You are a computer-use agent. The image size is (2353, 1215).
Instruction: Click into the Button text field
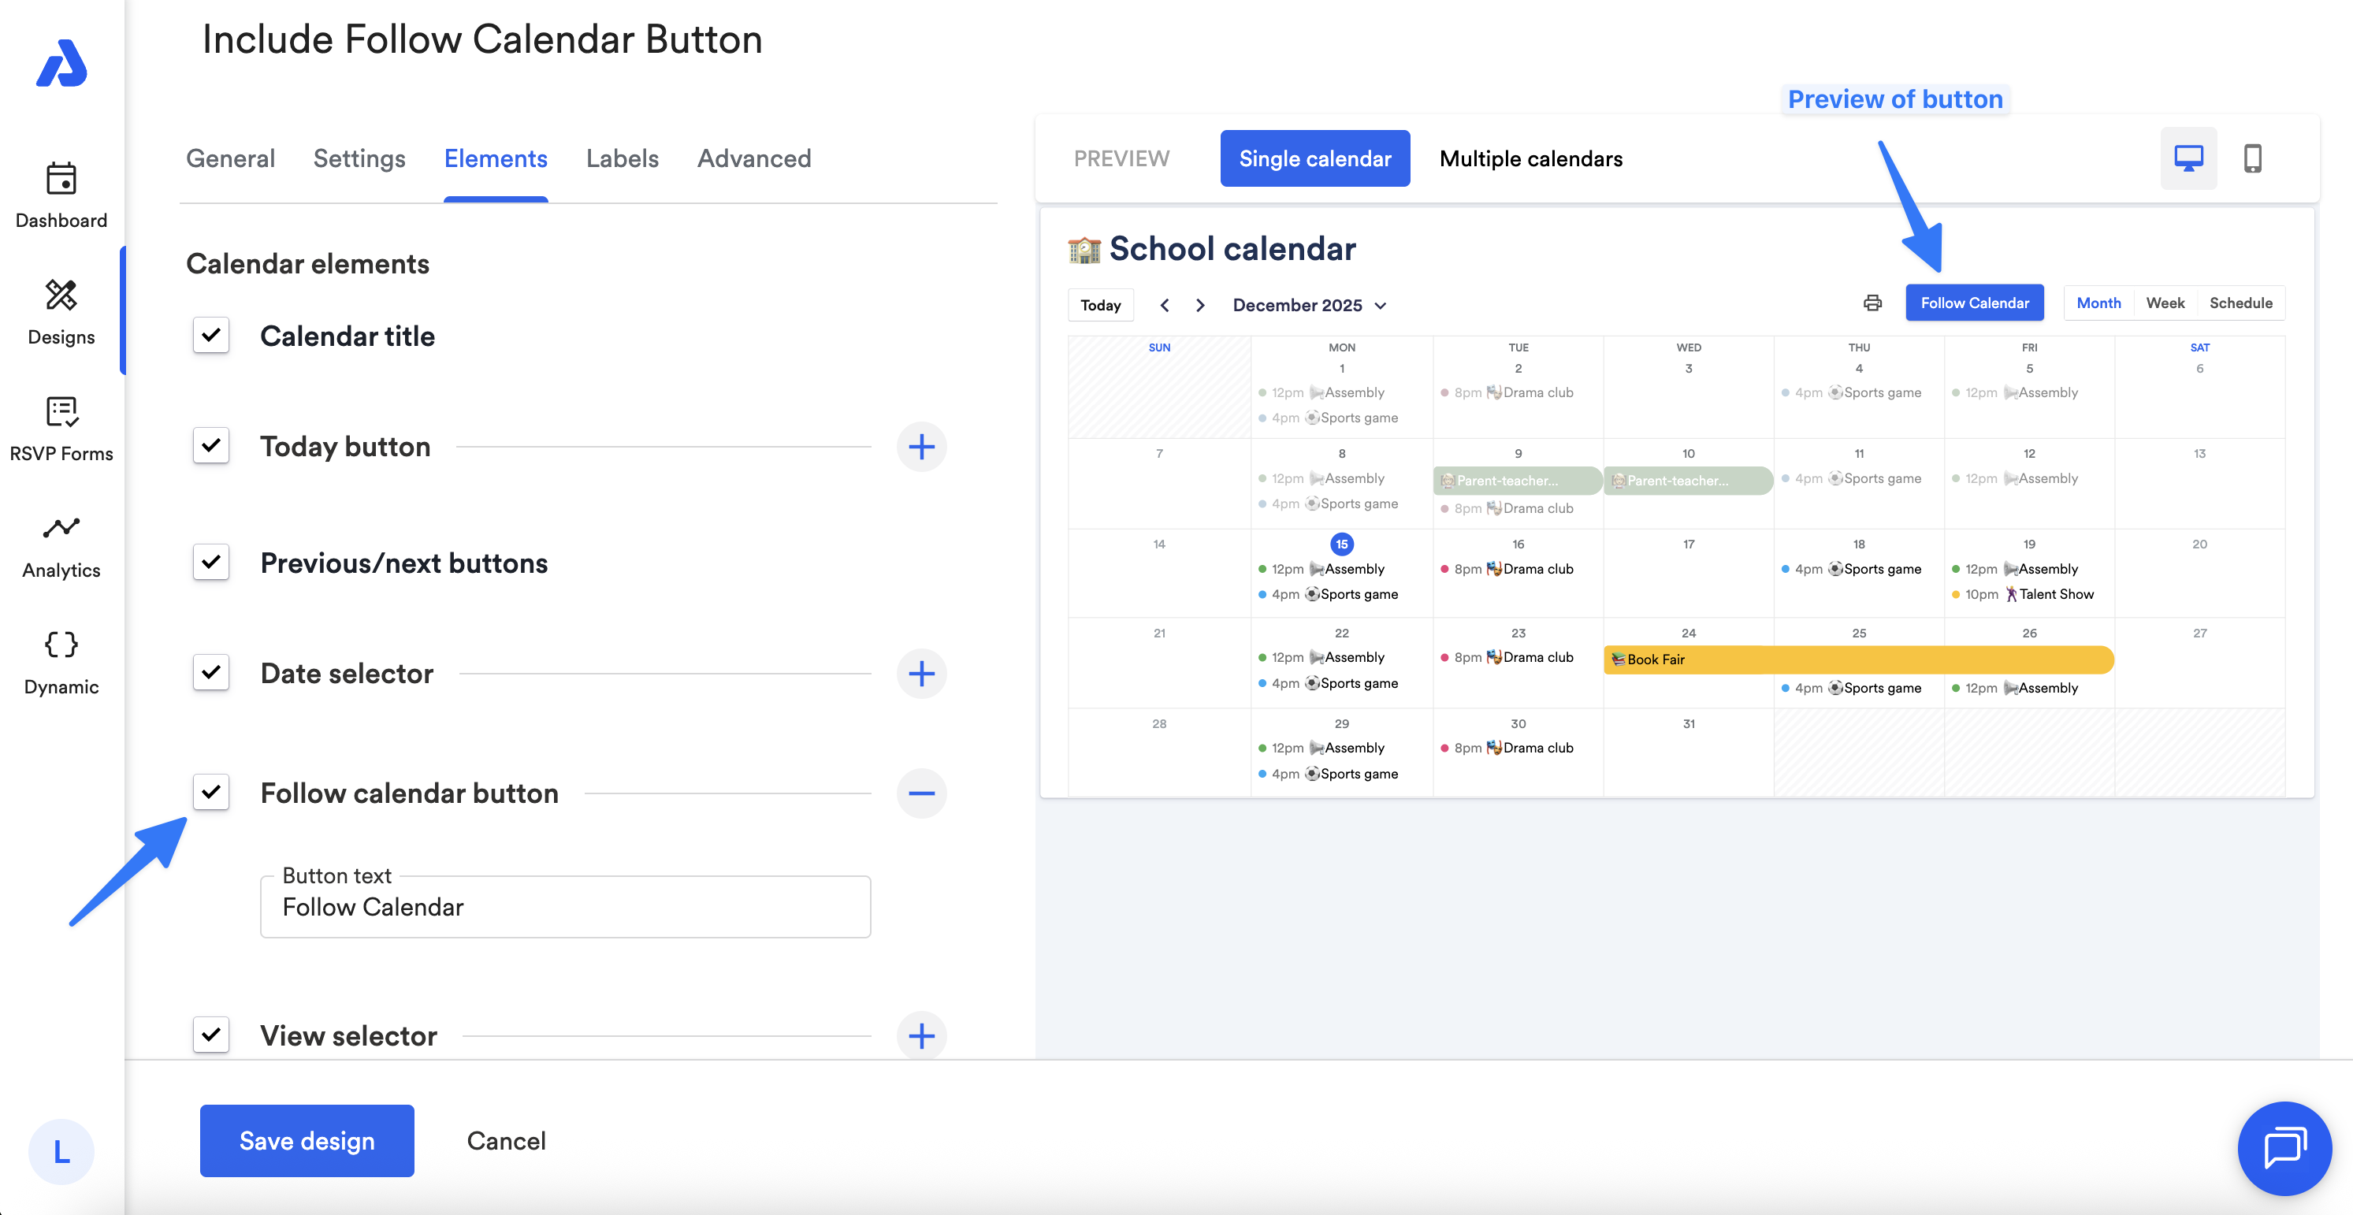(564, 907)
